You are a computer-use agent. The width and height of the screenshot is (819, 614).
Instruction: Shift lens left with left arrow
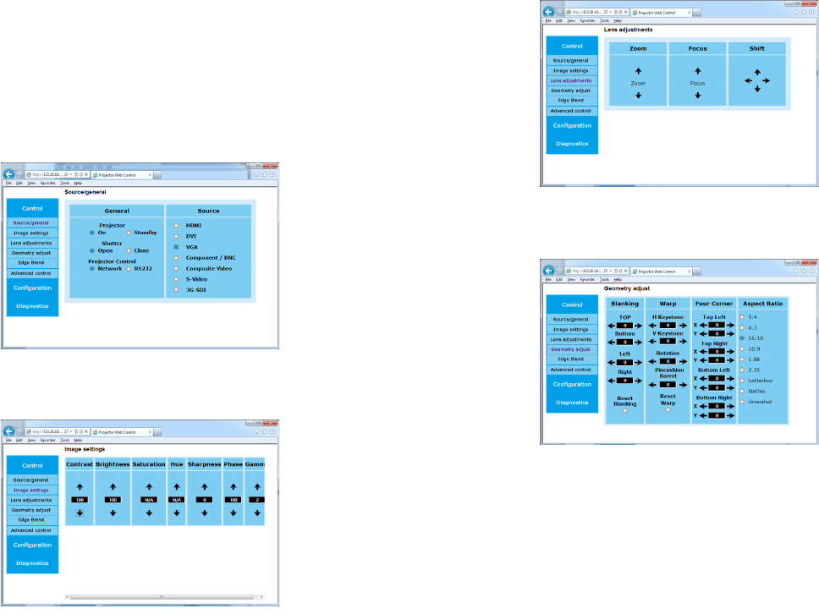748,80
